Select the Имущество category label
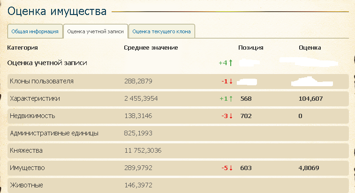355x193 pixels. [x=27, y=168]
